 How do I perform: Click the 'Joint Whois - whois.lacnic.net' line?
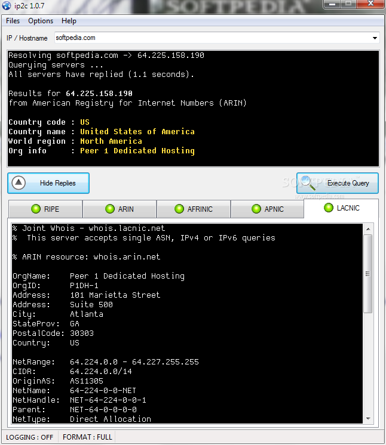pos(88,228)
